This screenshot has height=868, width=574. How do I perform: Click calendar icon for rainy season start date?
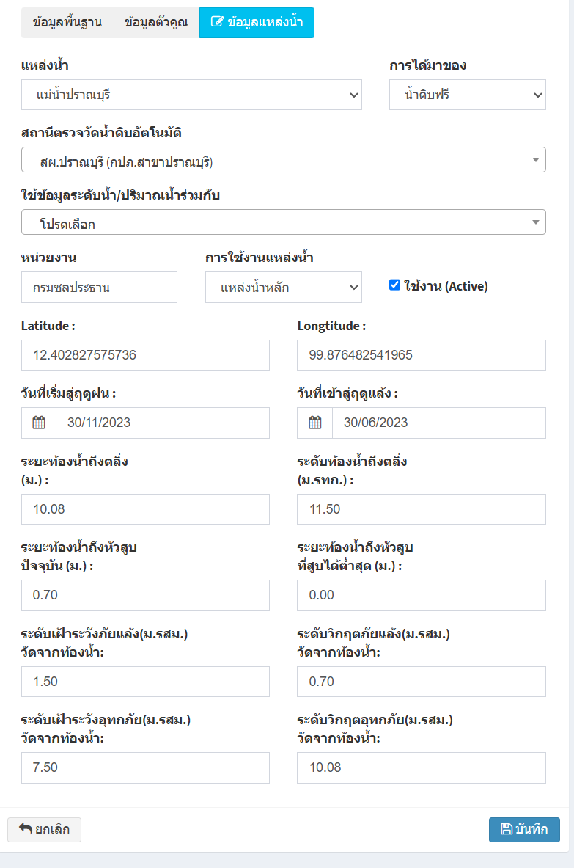point(39,423)
